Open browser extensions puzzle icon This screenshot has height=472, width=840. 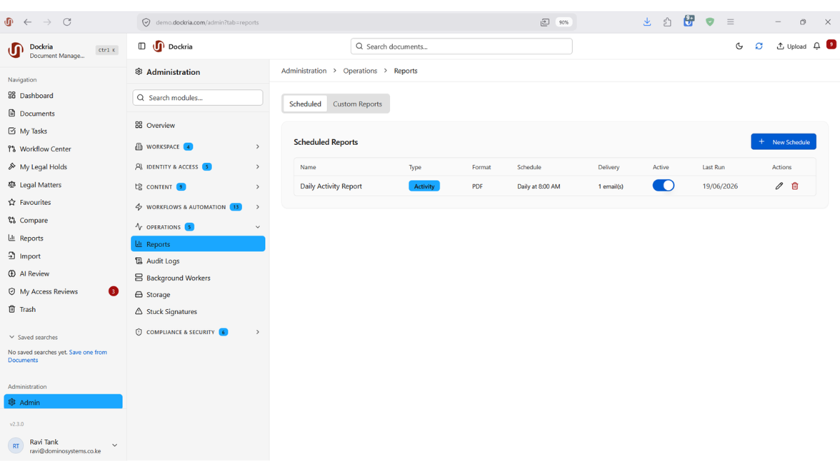tap(667, 22)
